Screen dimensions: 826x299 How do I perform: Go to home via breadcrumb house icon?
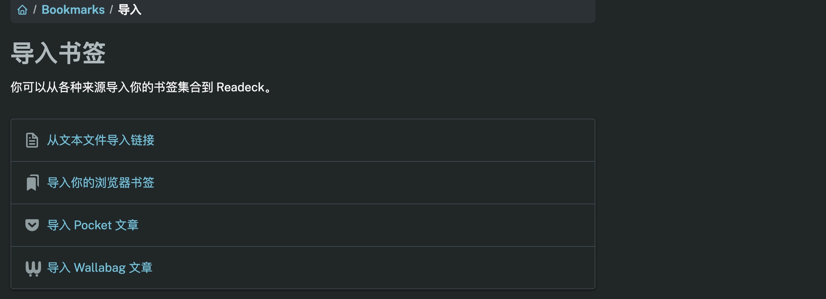(x=22, y=10)
